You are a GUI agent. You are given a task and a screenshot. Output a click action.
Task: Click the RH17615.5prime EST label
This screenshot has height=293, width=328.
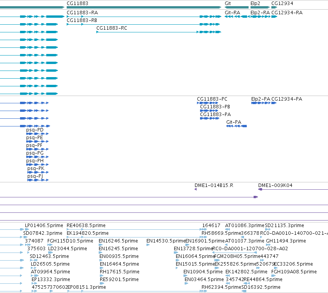click(x=119, y=272)
